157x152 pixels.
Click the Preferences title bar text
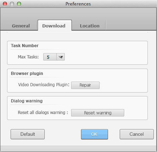78,4
